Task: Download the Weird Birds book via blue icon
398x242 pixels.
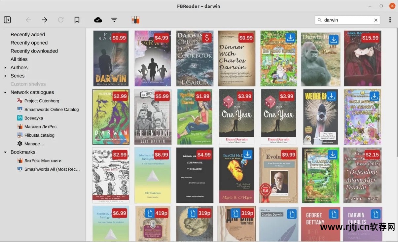Action: [331, 96]
